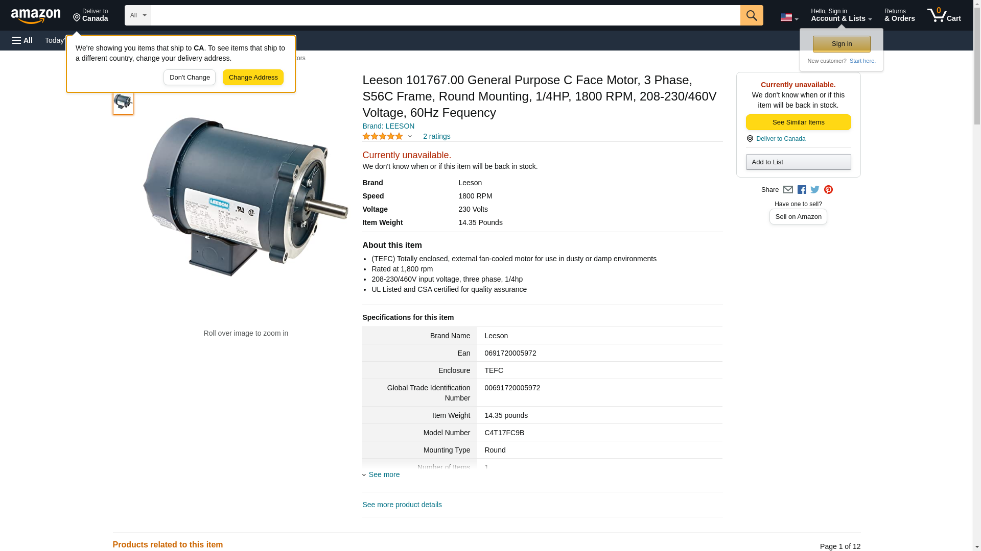This screenshot has height=551, width=981.
Task: Select the motor thumbnail image
Action: [123, 102]
